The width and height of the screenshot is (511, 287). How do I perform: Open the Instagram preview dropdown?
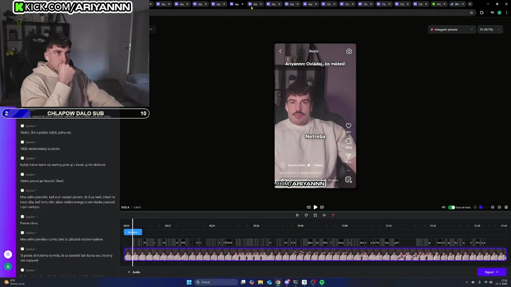tap(452, 29)
